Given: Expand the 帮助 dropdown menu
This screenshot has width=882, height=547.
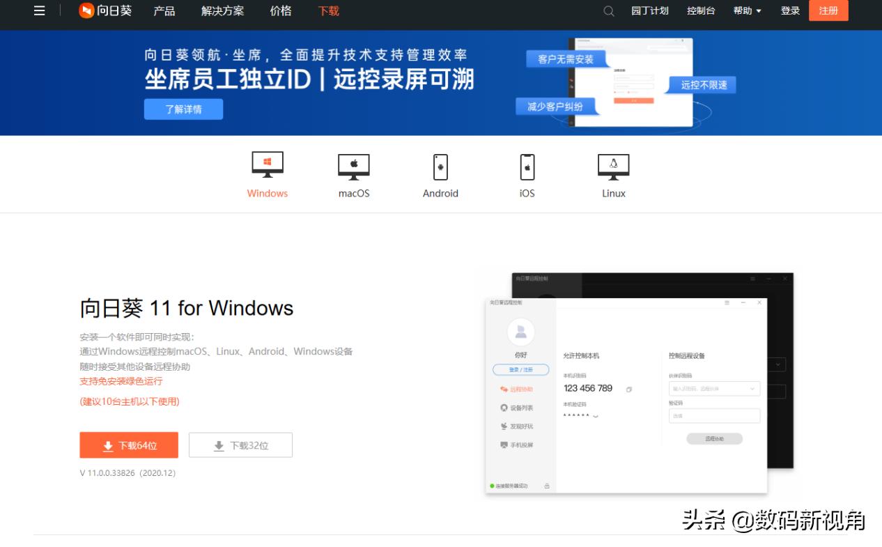Looking at the screenshot, I should [747, 11].
